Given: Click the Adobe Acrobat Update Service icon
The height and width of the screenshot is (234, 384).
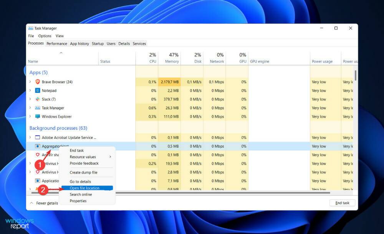Looking at the screenshot, I should pos(37,137).
